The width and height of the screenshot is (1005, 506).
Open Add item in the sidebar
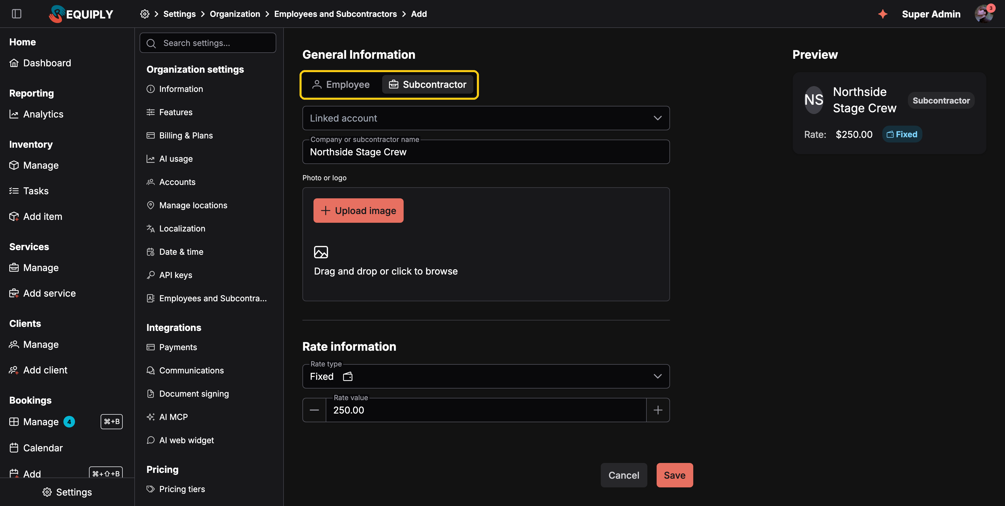click(35, 217)
